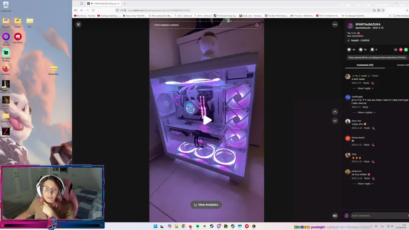Open DarkKnight's profile avatar
Viewport: 409px width, 230px height.
tap(348, 97)
